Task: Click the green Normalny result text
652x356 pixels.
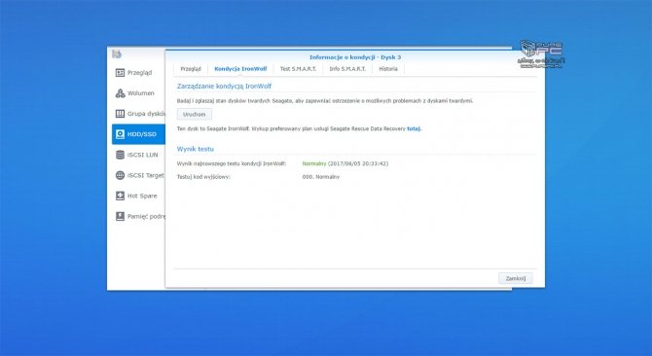Action: (314, 163)
